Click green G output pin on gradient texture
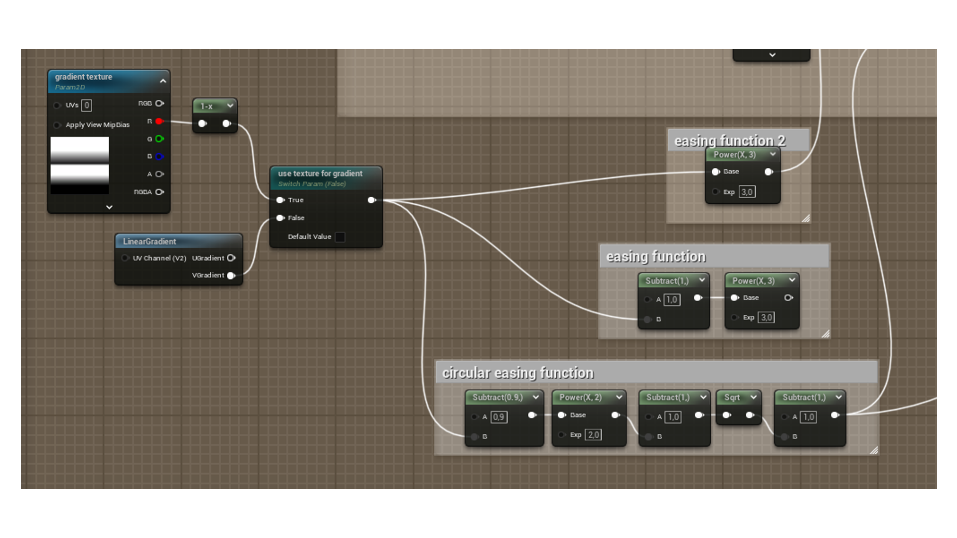 click(159, 139)
